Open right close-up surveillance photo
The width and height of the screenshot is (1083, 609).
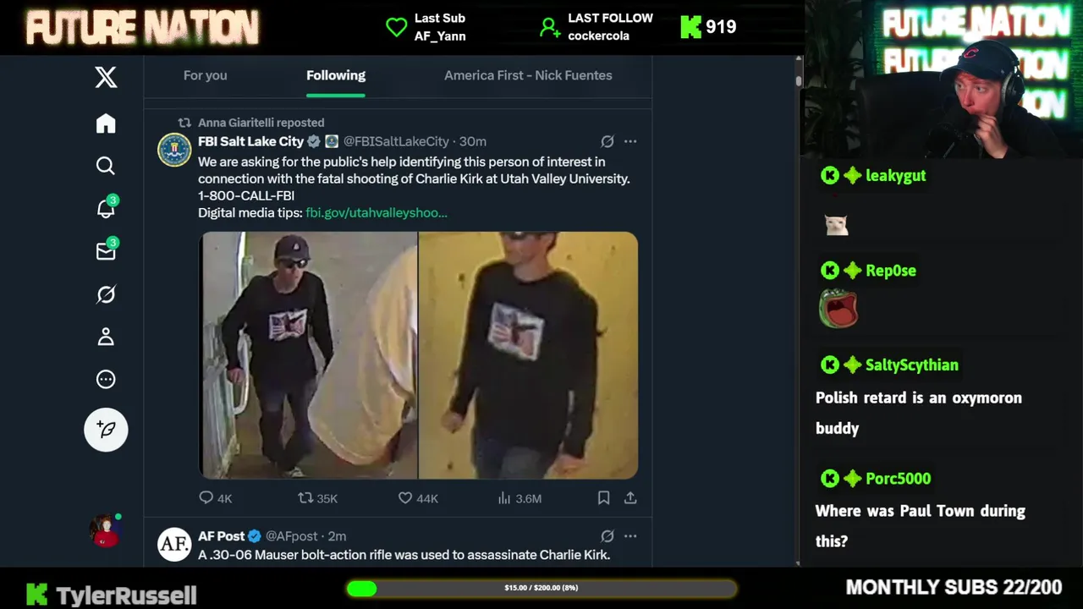(528, 355)
